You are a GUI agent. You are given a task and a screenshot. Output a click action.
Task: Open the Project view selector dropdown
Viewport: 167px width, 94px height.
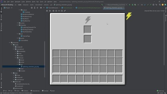pyautogui.click(x=8, y=8)
